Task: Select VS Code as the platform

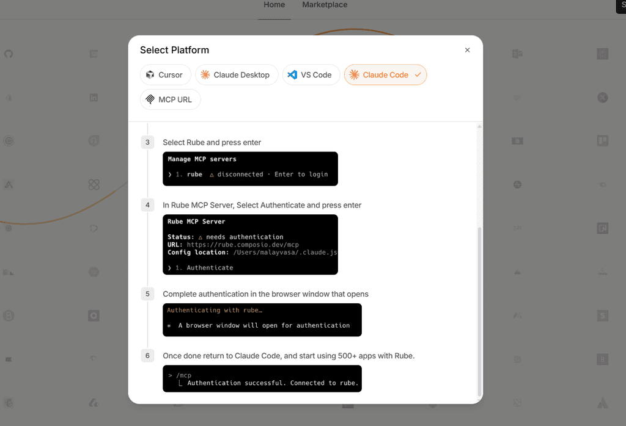Action: (x=311, y=74)
